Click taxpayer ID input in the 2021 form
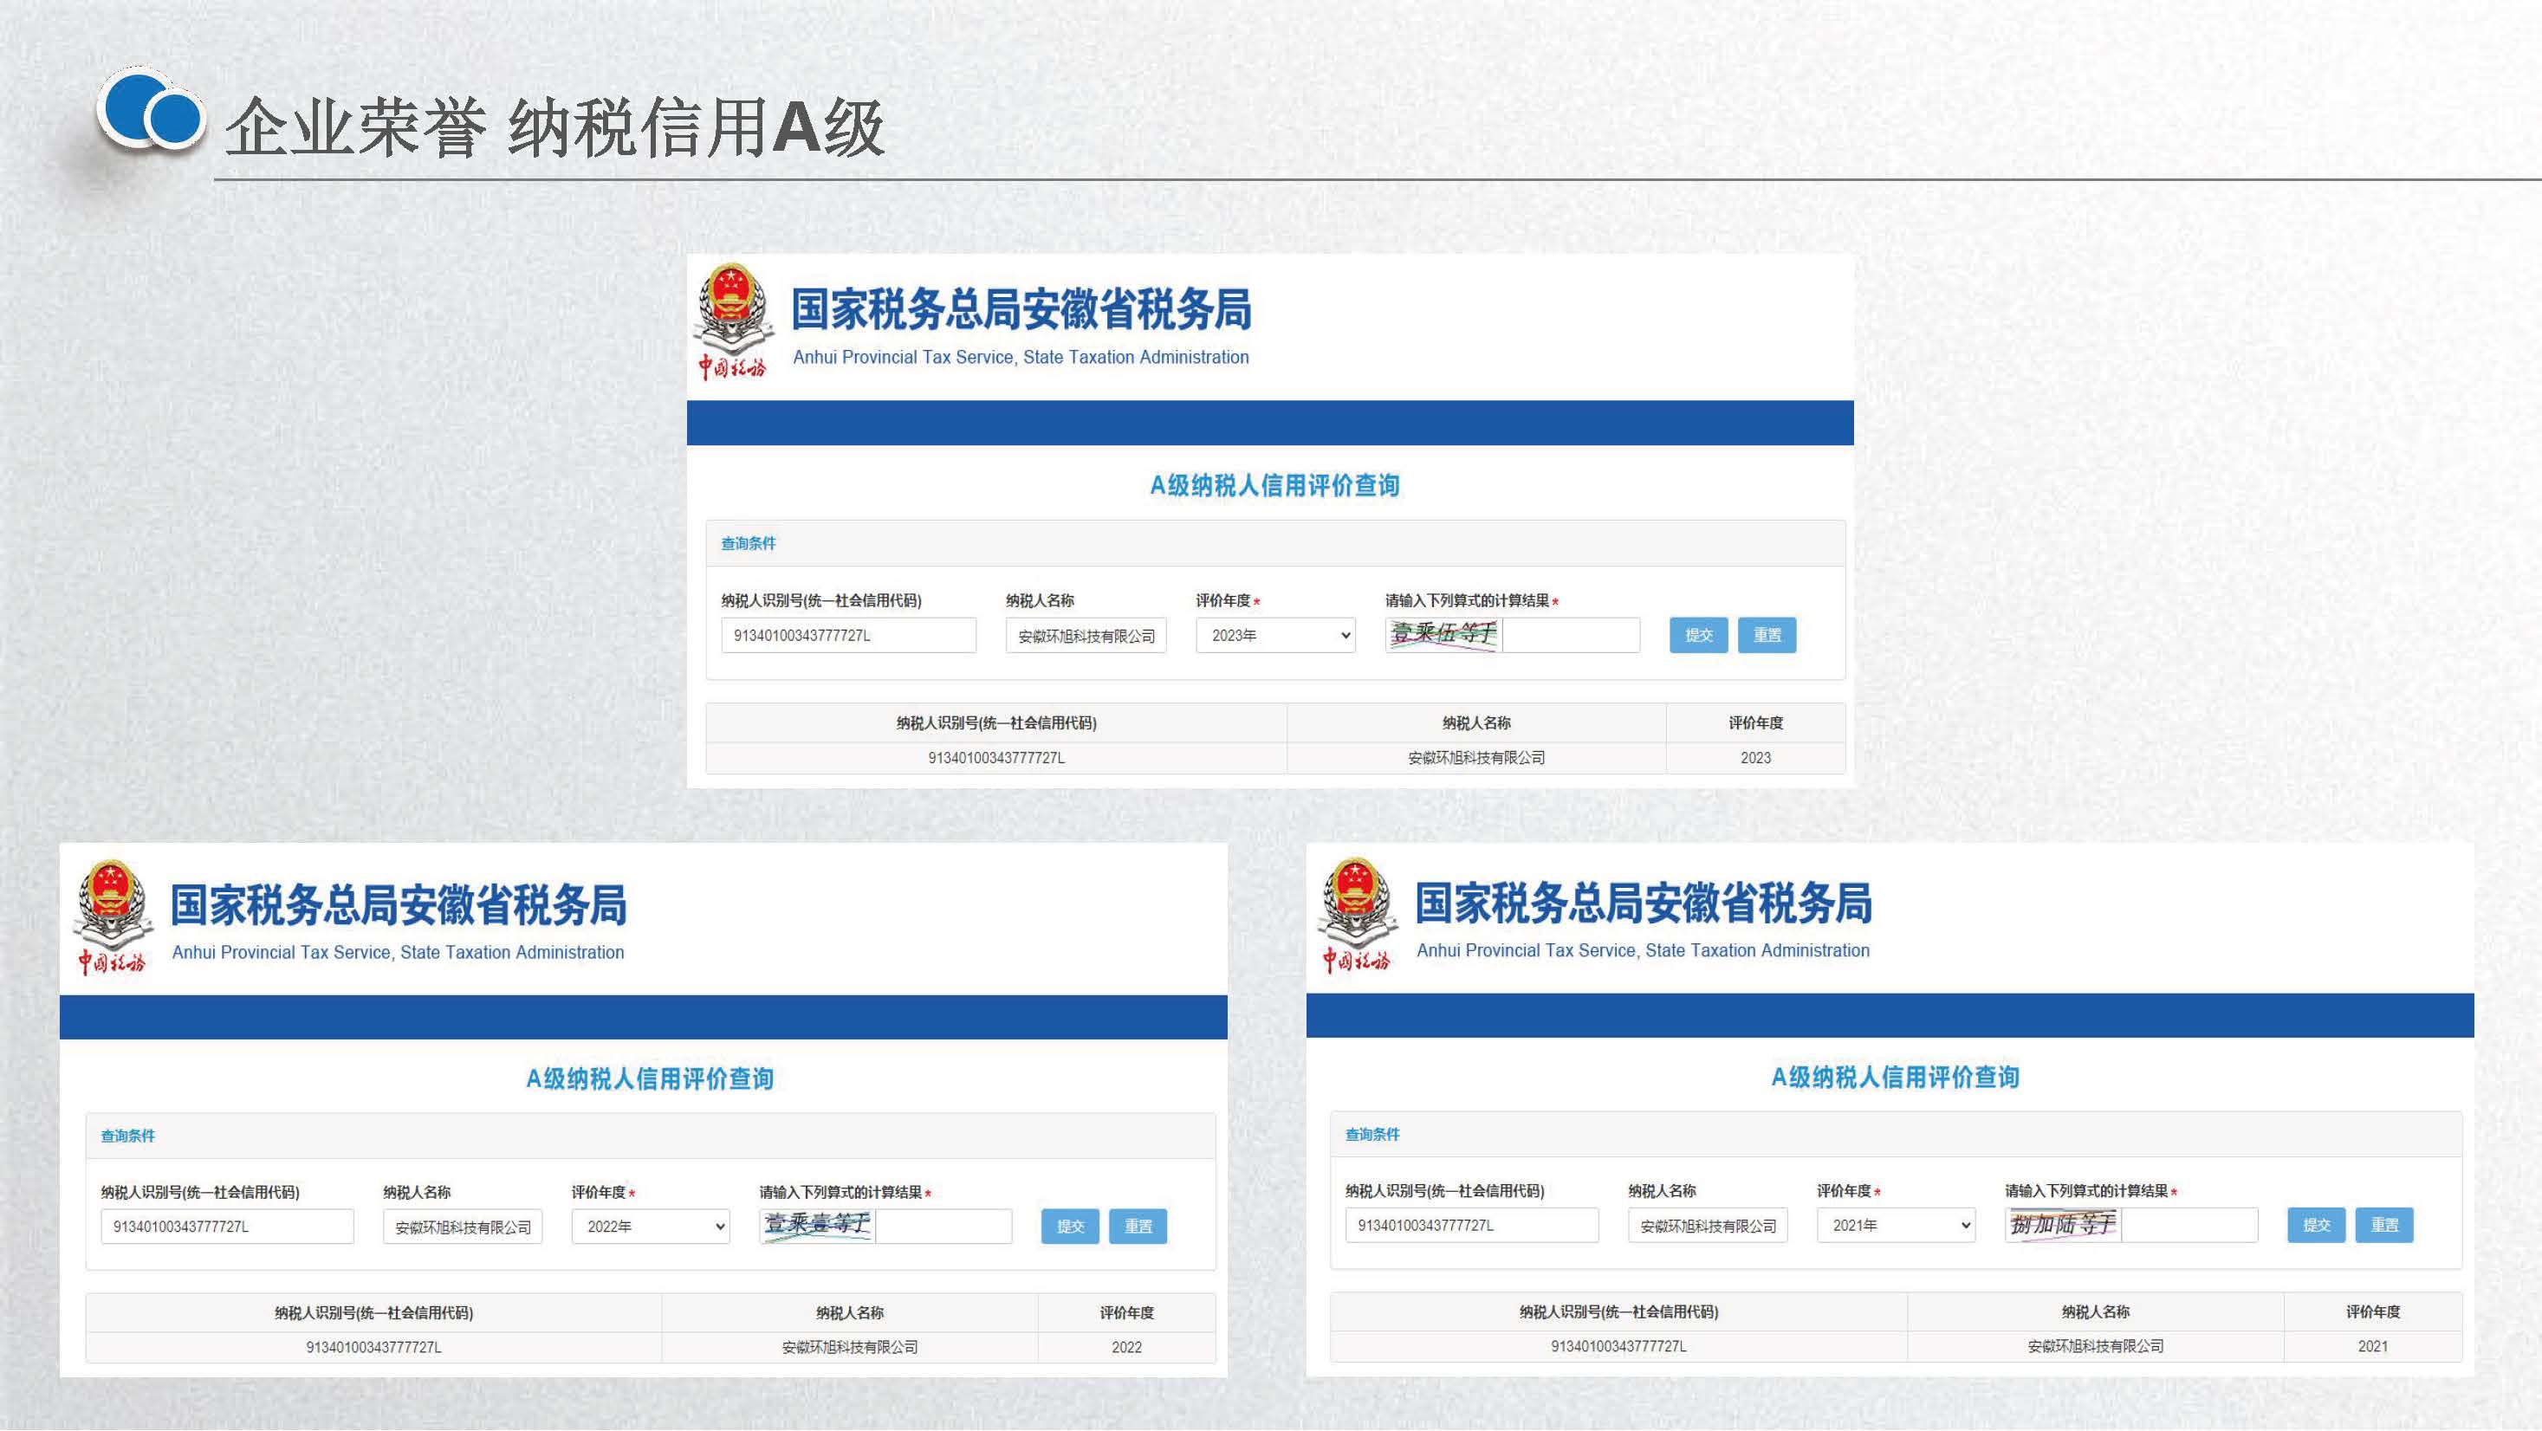The image size is (2542, 1431). click(x=1471, y=1225)
